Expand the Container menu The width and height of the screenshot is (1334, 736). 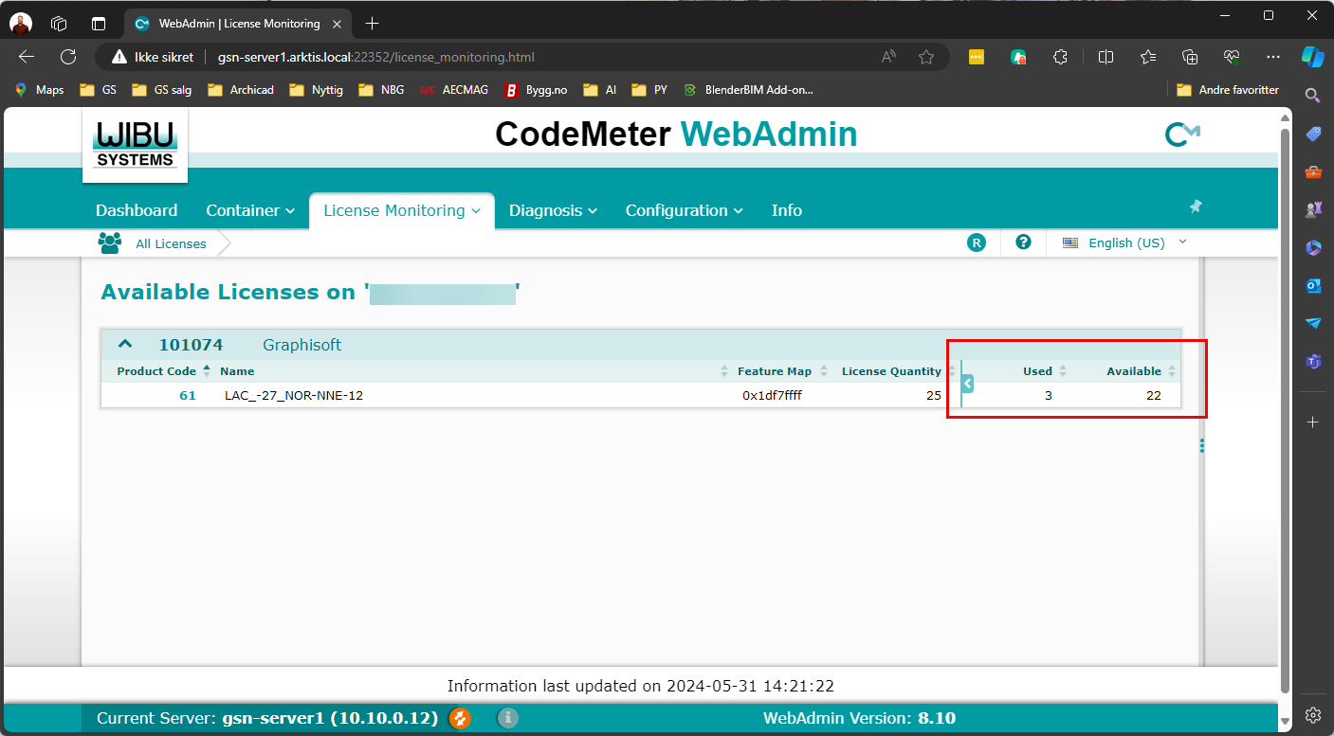251,210
